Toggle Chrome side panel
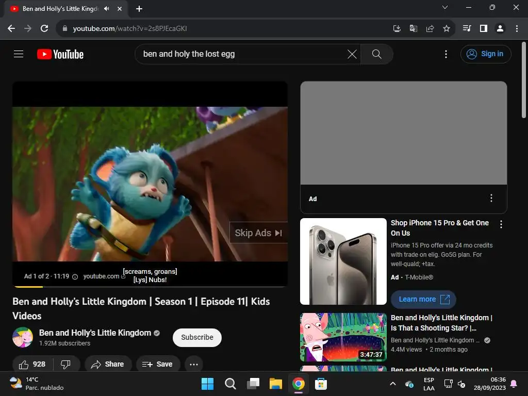 pyautogui.click(x=484, y=29)
